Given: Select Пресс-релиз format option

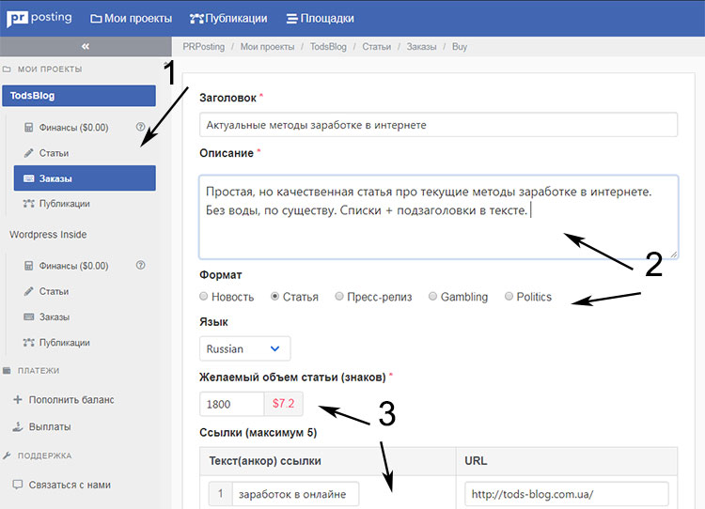Looking at the screenshot, I should click(339, 297).
